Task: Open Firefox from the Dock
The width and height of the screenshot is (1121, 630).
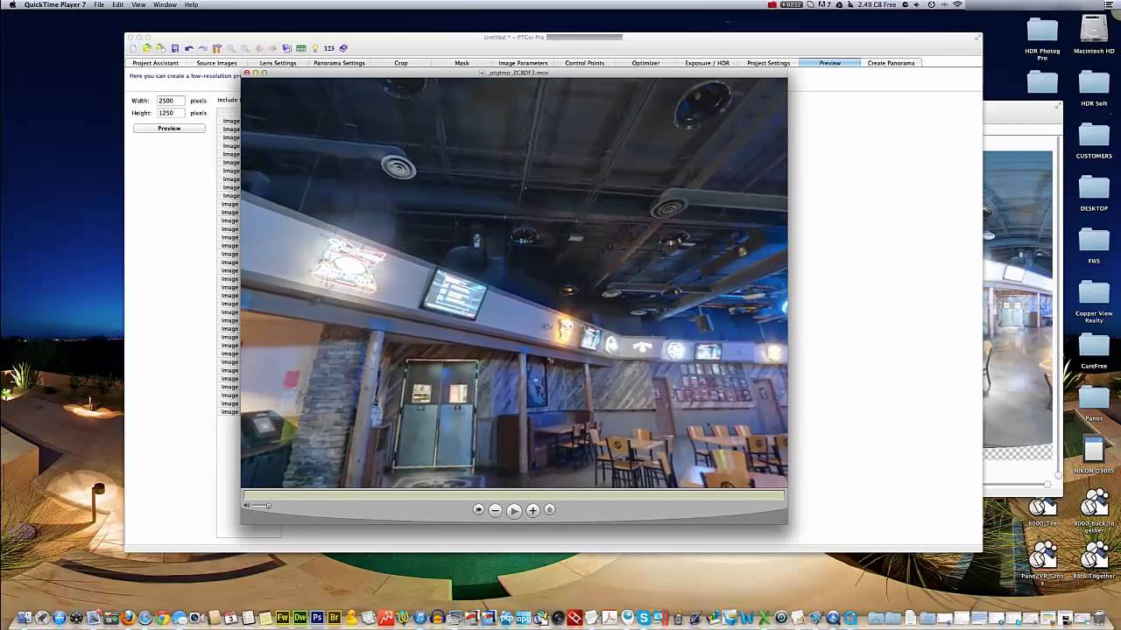Action: (x=128, y=618)
